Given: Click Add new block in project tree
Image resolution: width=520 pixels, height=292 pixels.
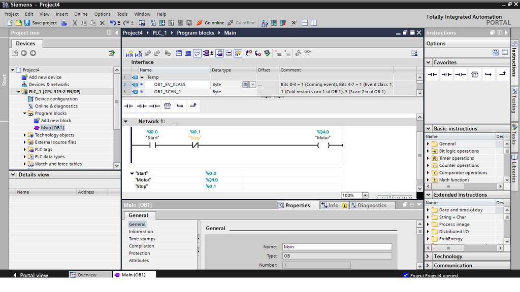Looking at the screenshot, I should (56, 121).
